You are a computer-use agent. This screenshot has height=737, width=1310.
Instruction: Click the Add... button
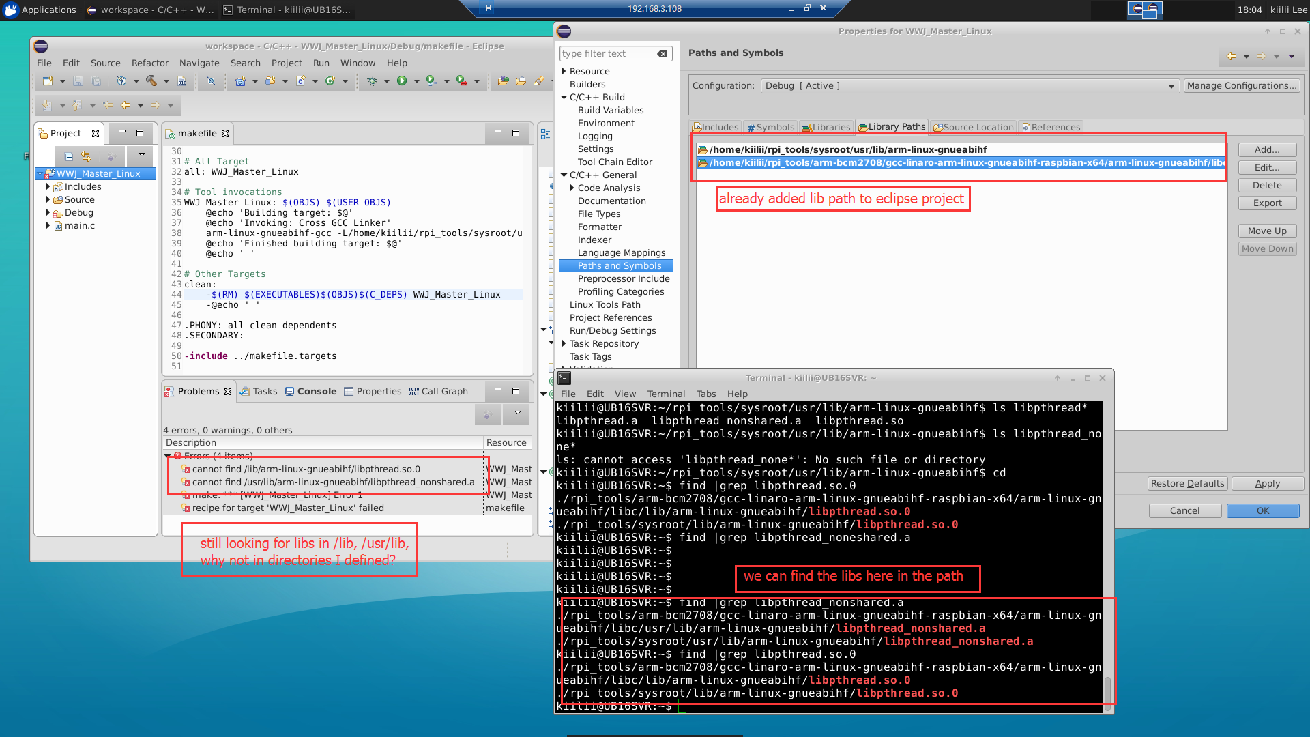(1267, 150)
